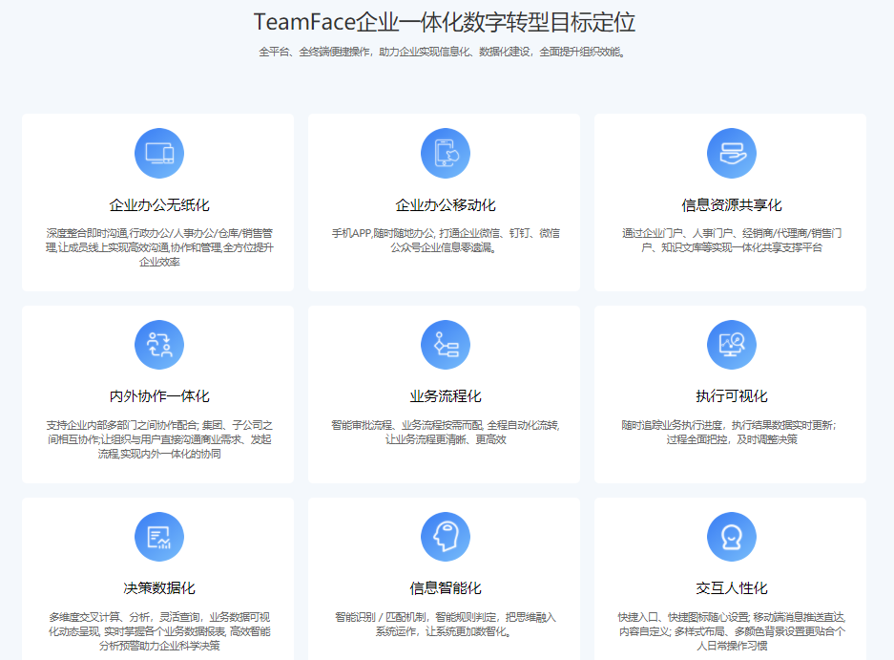Select the 企业办公移动化 card title
The image size is (894, 660).
click(446, 205)
